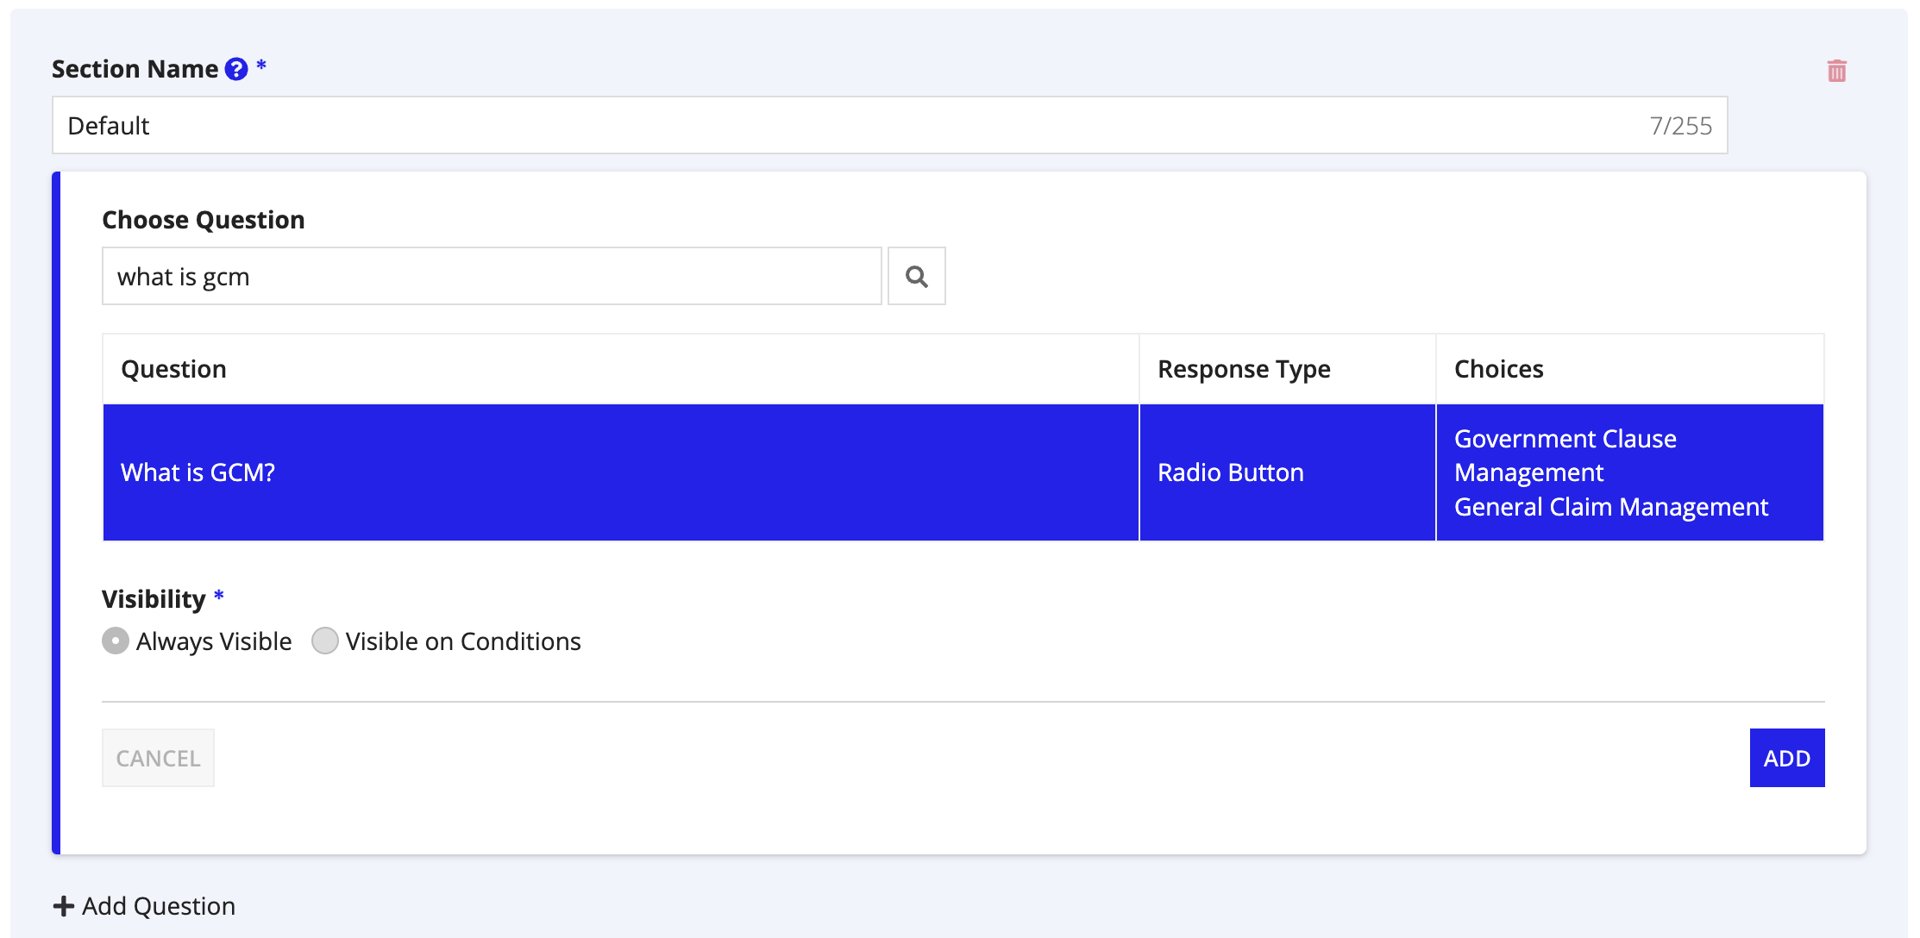Click the Section Name label
Viewport: 1920px width, 938px height.
coord(135,69)
